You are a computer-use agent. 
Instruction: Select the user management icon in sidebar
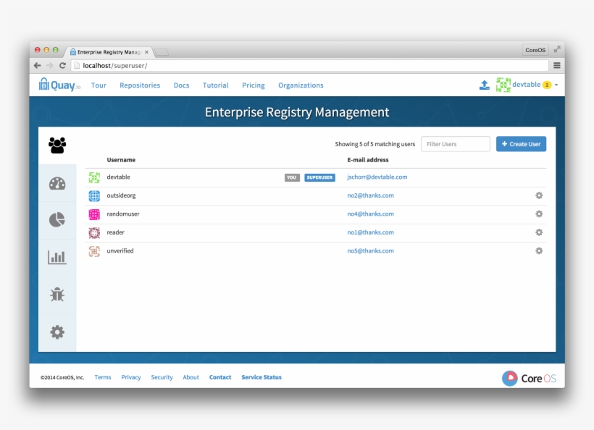point(57,143)
